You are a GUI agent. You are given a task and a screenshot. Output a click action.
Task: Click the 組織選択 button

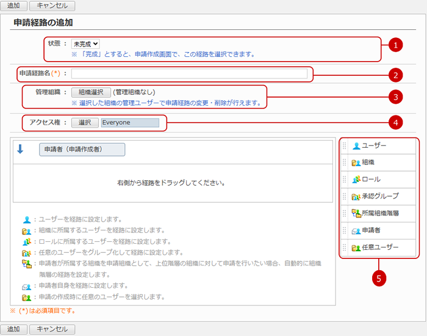(x=91, y=92)
